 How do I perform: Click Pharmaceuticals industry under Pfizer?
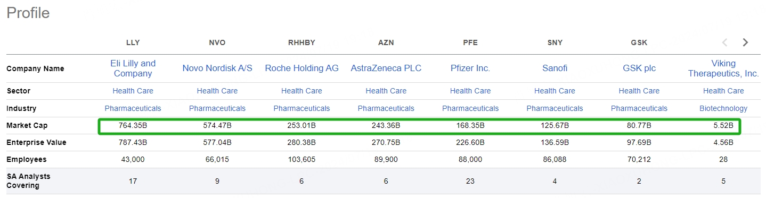[470, 108]
